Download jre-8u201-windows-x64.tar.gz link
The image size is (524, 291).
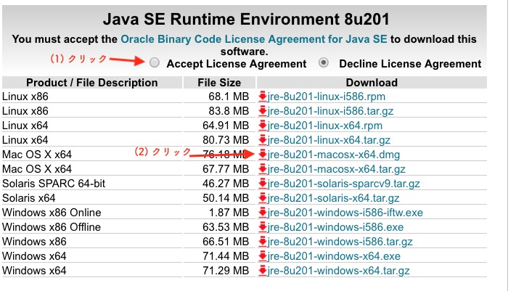[x=338, y=271]
